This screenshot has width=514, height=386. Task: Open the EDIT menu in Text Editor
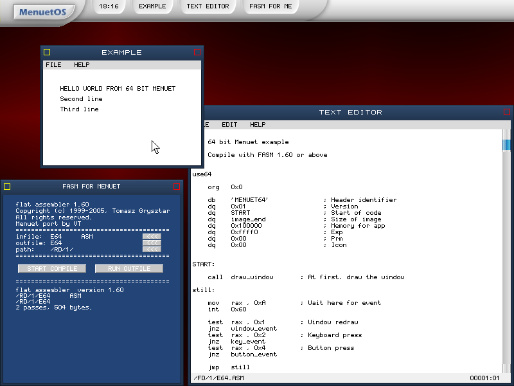point(229,124)
